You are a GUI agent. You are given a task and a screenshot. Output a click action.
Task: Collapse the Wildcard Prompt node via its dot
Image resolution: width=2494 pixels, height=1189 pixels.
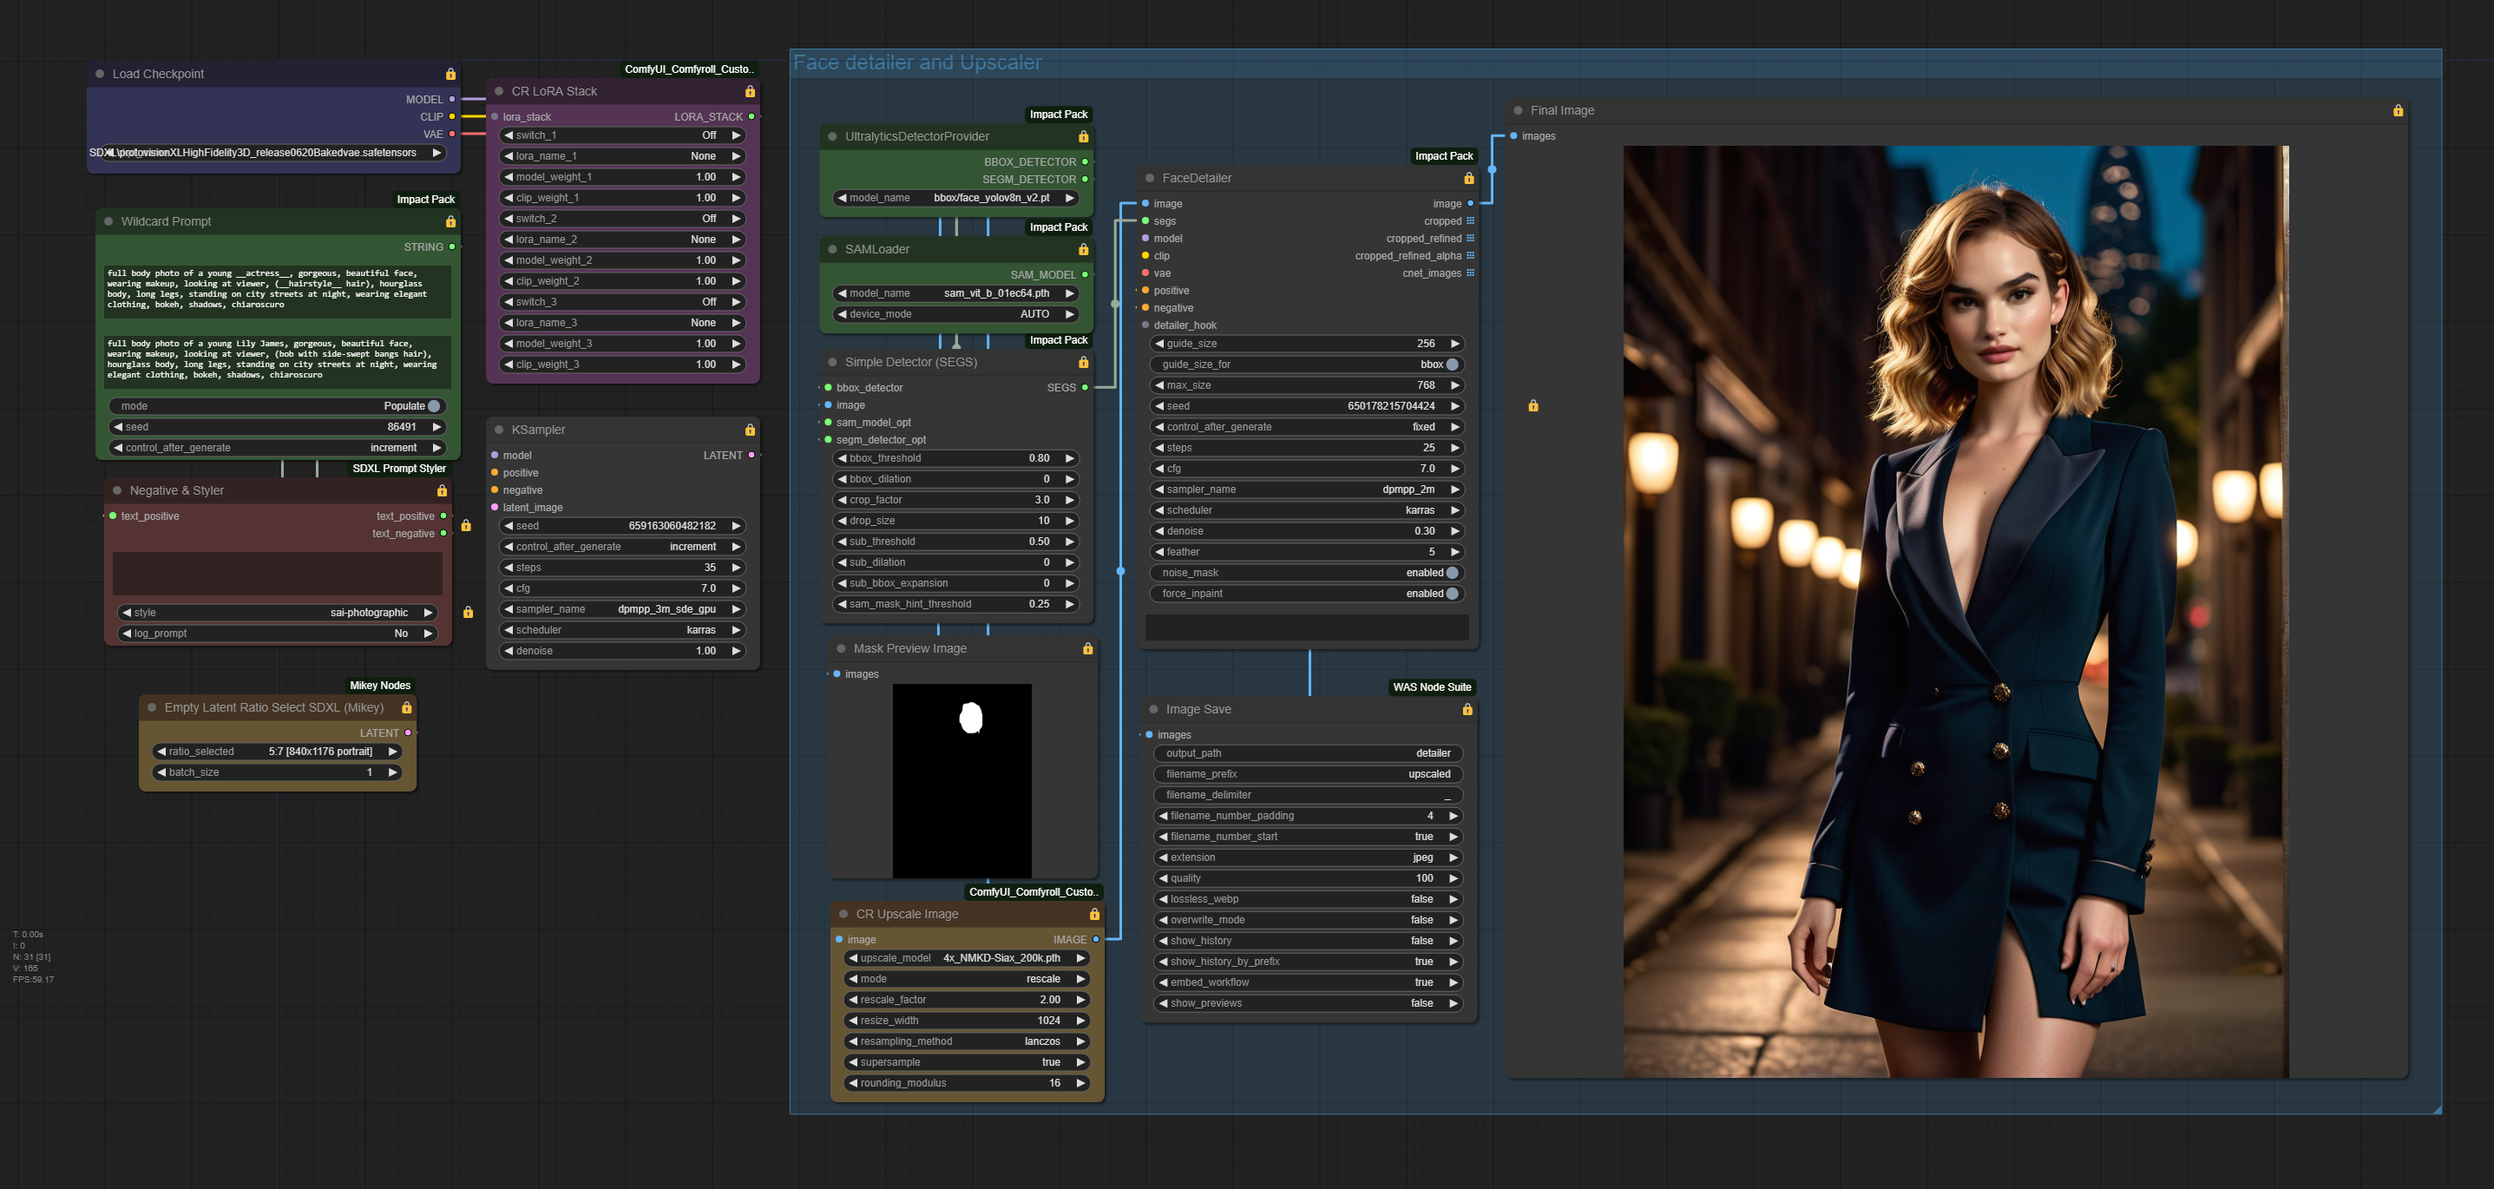108,221
